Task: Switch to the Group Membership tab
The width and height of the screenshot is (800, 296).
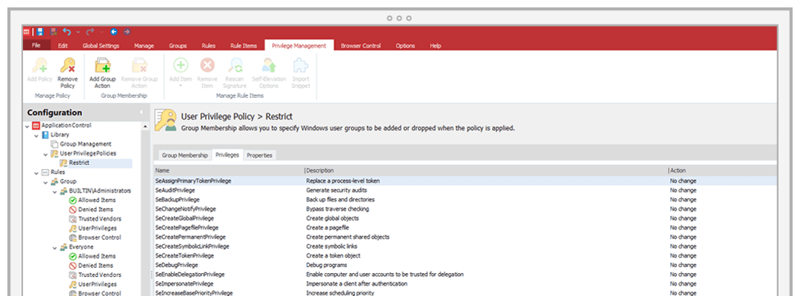Action: click(184, 155)
